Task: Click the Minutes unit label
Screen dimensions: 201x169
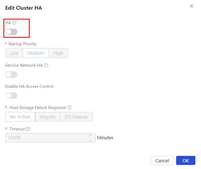Action: (x=105, y=138)
